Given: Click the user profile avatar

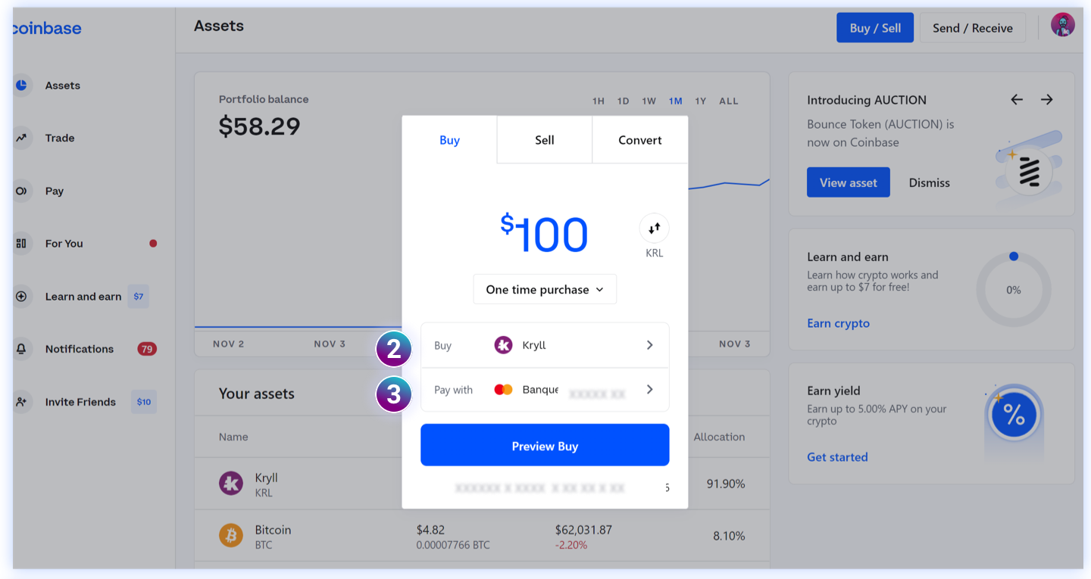Looking at the screenshot, I should click(1062, 25).
